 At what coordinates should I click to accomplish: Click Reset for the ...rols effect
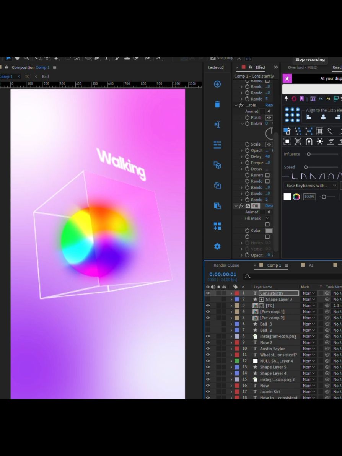click(269, 105)
